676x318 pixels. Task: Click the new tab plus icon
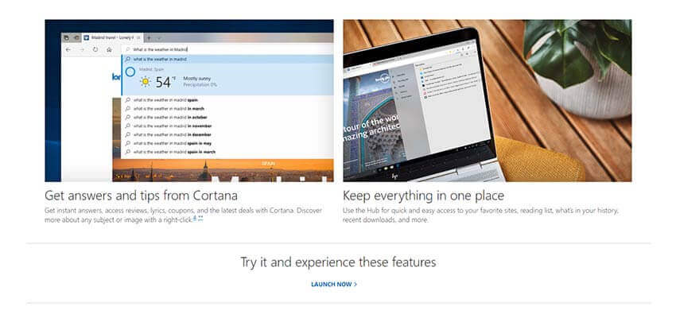149,37
